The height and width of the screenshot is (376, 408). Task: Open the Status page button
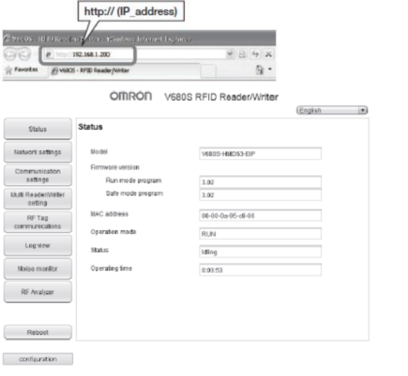38,129
